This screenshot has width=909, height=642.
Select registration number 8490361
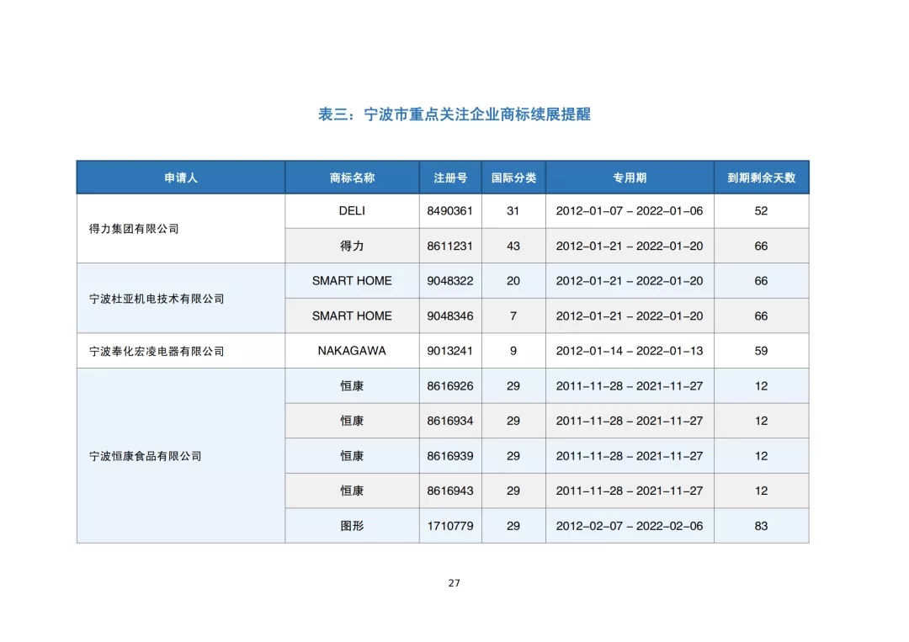pos(450,211)
